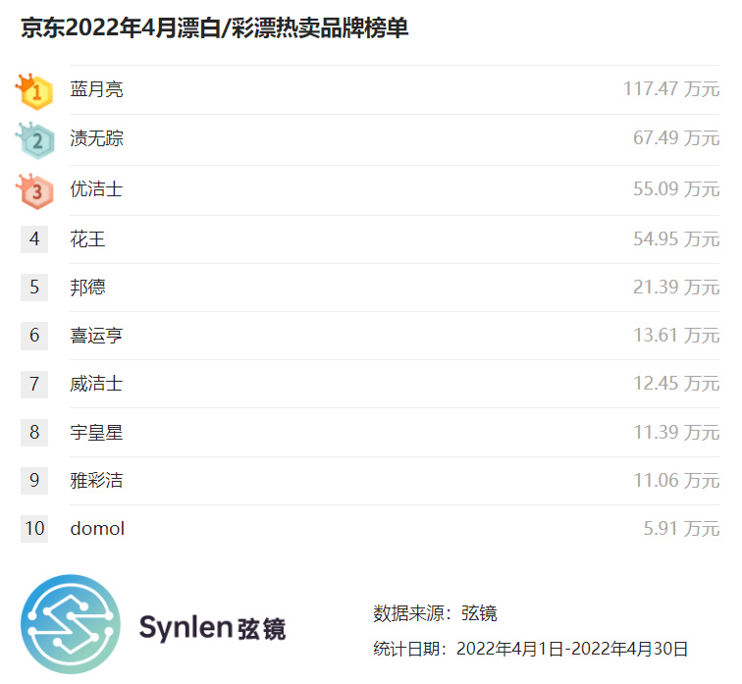Image resolution: width=742 pixels, height=684 pixels.
Task: Click the gold rank 1 medal icon
Action: pyautogui.click(x=34, y=91)
